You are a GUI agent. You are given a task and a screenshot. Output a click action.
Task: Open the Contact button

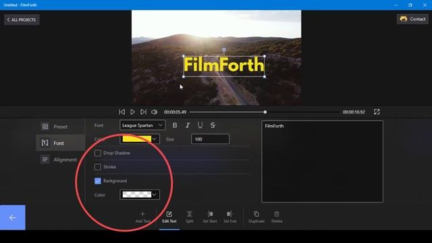click(412, 19)
